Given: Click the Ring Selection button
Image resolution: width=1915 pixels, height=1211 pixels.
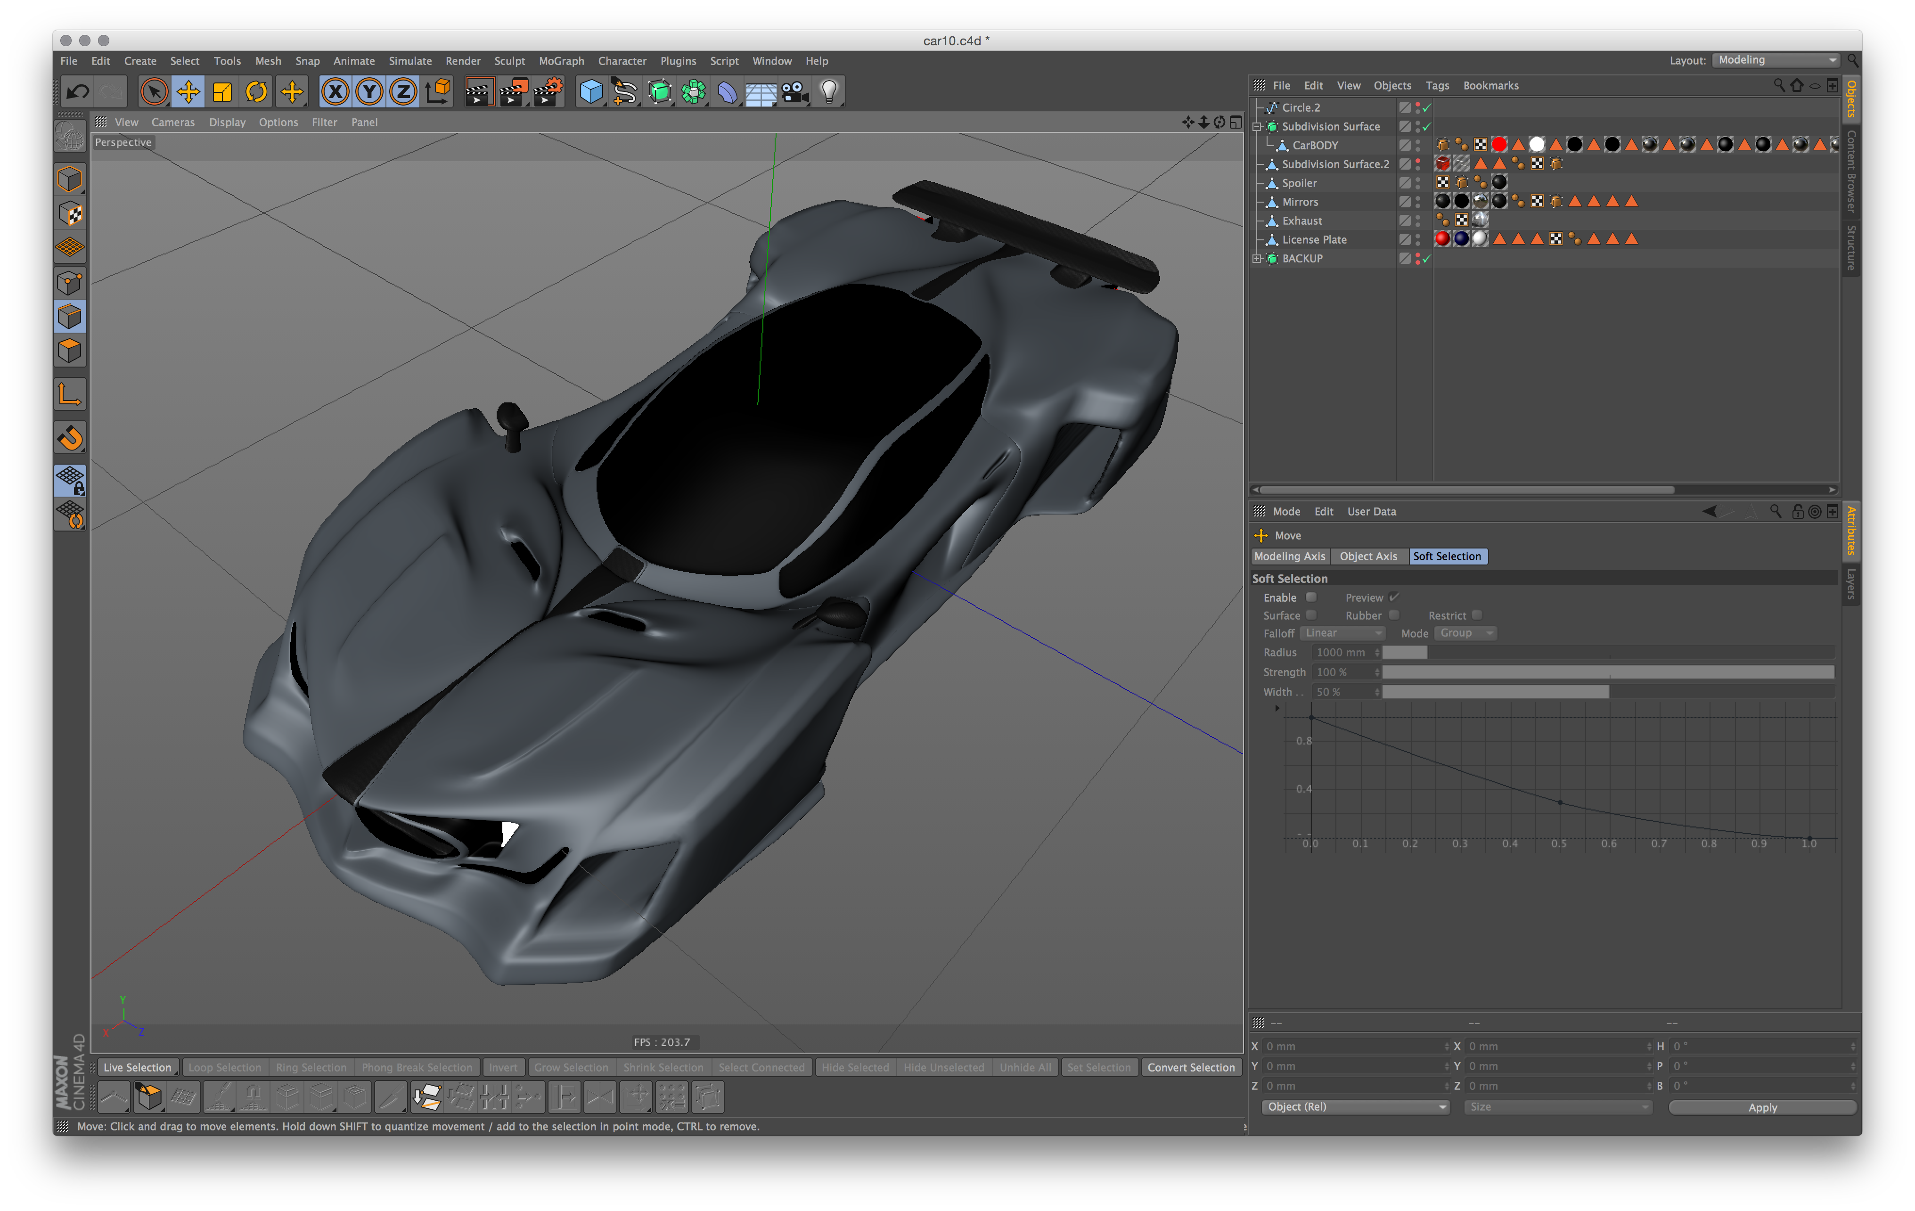Looking at the screenshot, I should tap(311, 1067).
